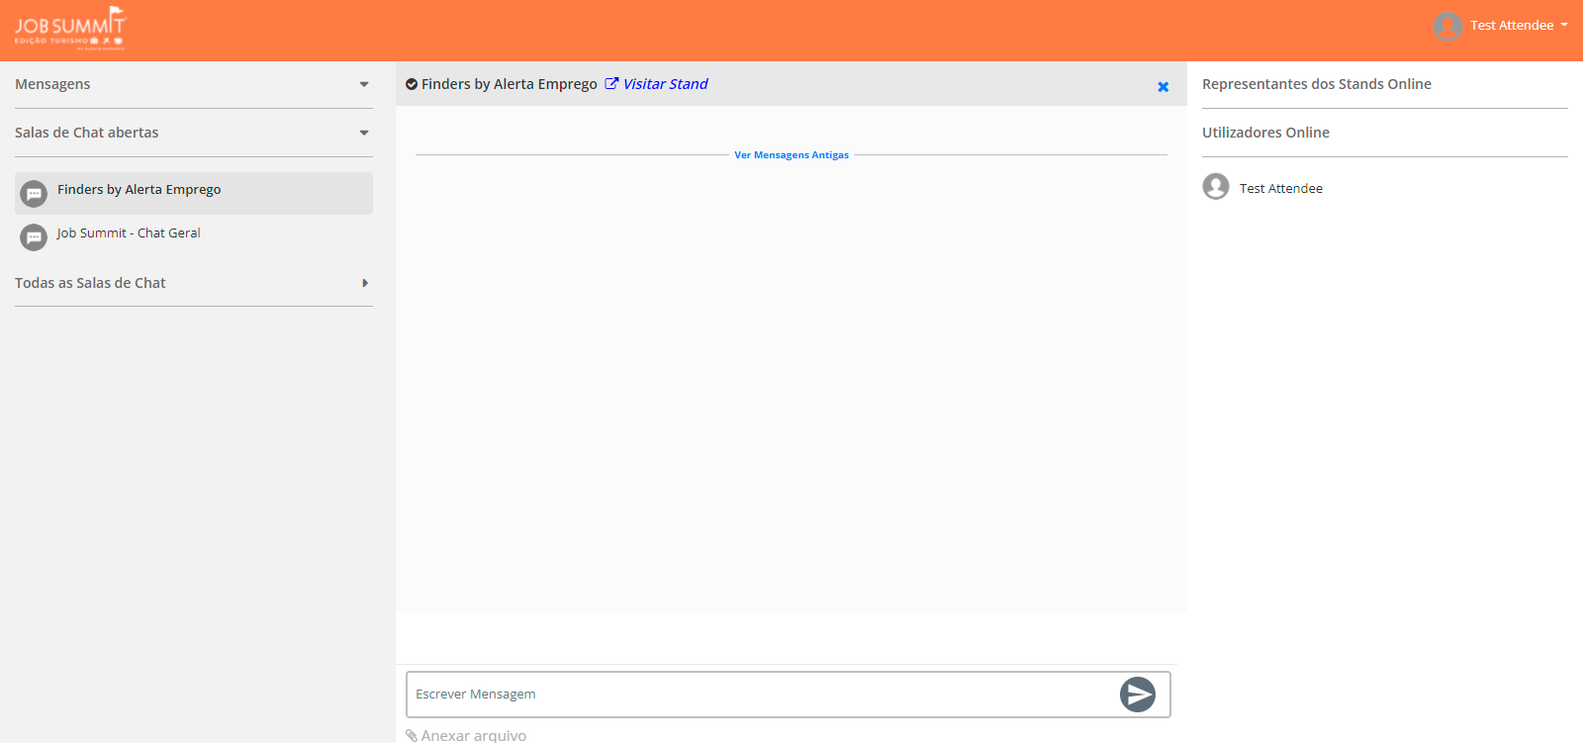Collapse the Salas de Chat abertas arrow
Screen dimensions: 1583x743
point(364,133)
